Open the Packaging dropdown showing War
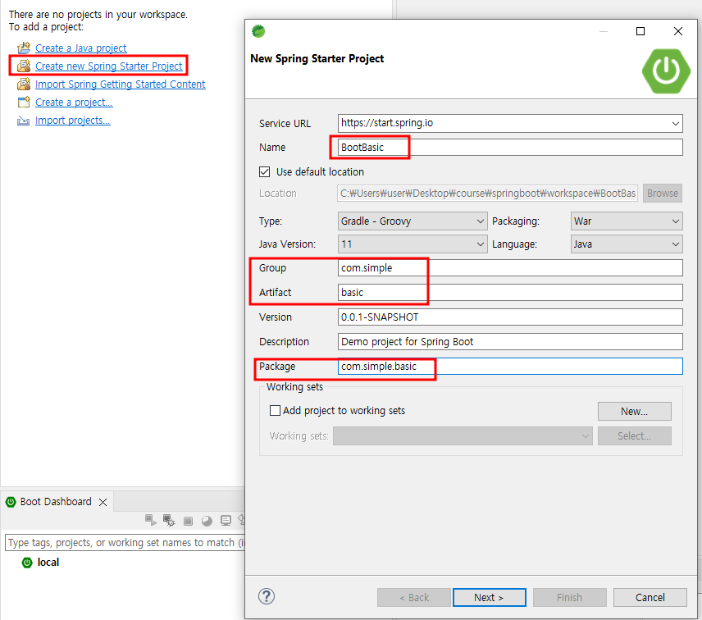702x620 pixels. coord(627,221)
